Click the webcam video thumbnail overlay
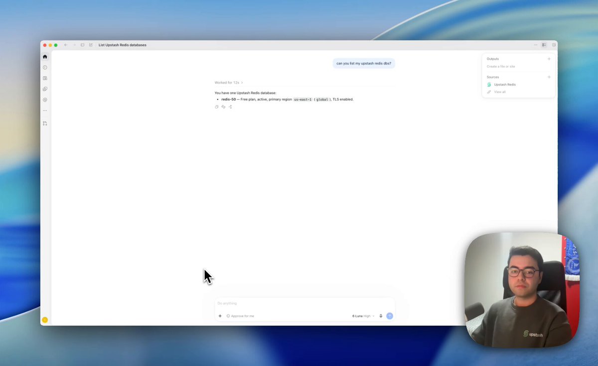The width and height of the screenshot is (598, 366). click(522, 290)
